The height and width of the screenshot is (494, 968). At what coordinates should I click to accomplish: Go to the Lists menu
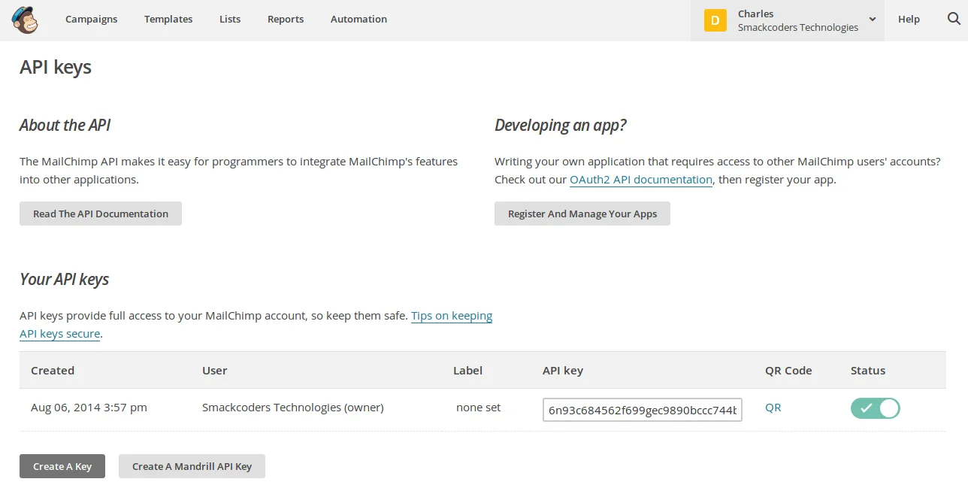pos(230,20)
